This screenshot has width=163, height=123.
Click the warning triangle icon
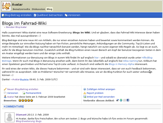(85, 93)
